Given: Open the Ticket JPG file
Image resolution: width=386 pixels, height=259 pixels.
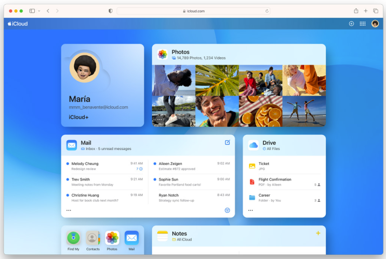Looking at the screenshot, I should tap(284, 166).
